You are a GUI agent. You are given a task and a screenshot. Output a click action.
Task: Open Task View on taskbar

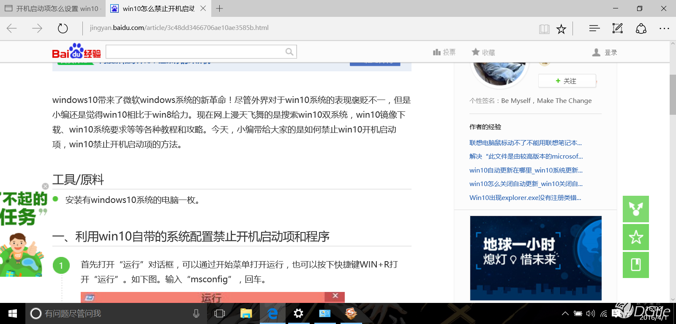click(x=220, y=313)
